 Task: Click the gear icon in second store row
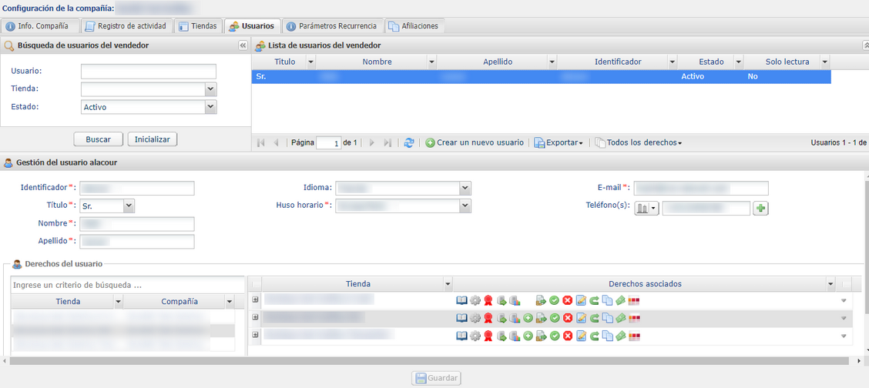(475, 318)
